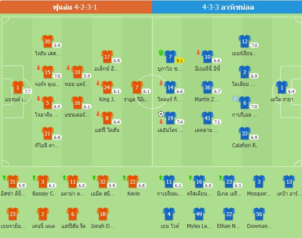Select the blue number 33 Calafiori jersey
Screen dimensions: 302x238
click(245, 134)
